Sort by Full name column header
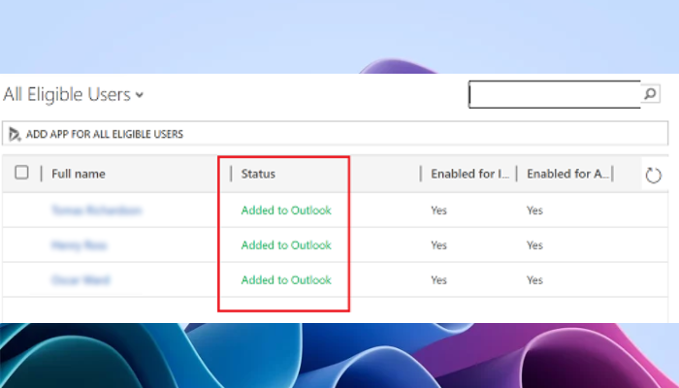 coord(79,174)
